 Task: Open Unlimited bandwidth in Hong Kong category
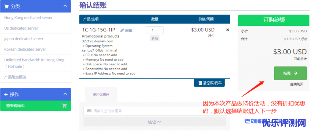point(34,60)
